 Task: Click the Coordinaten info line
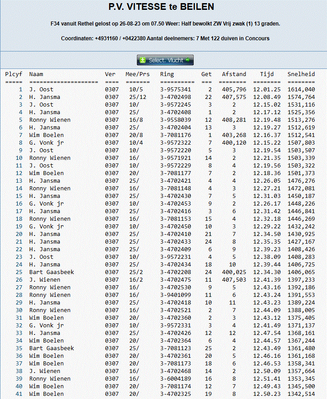(x=165, y=39)
